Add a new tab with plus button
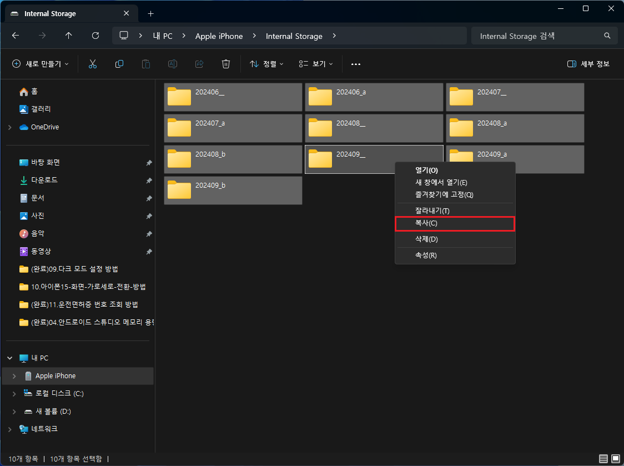 coord(151,13)
